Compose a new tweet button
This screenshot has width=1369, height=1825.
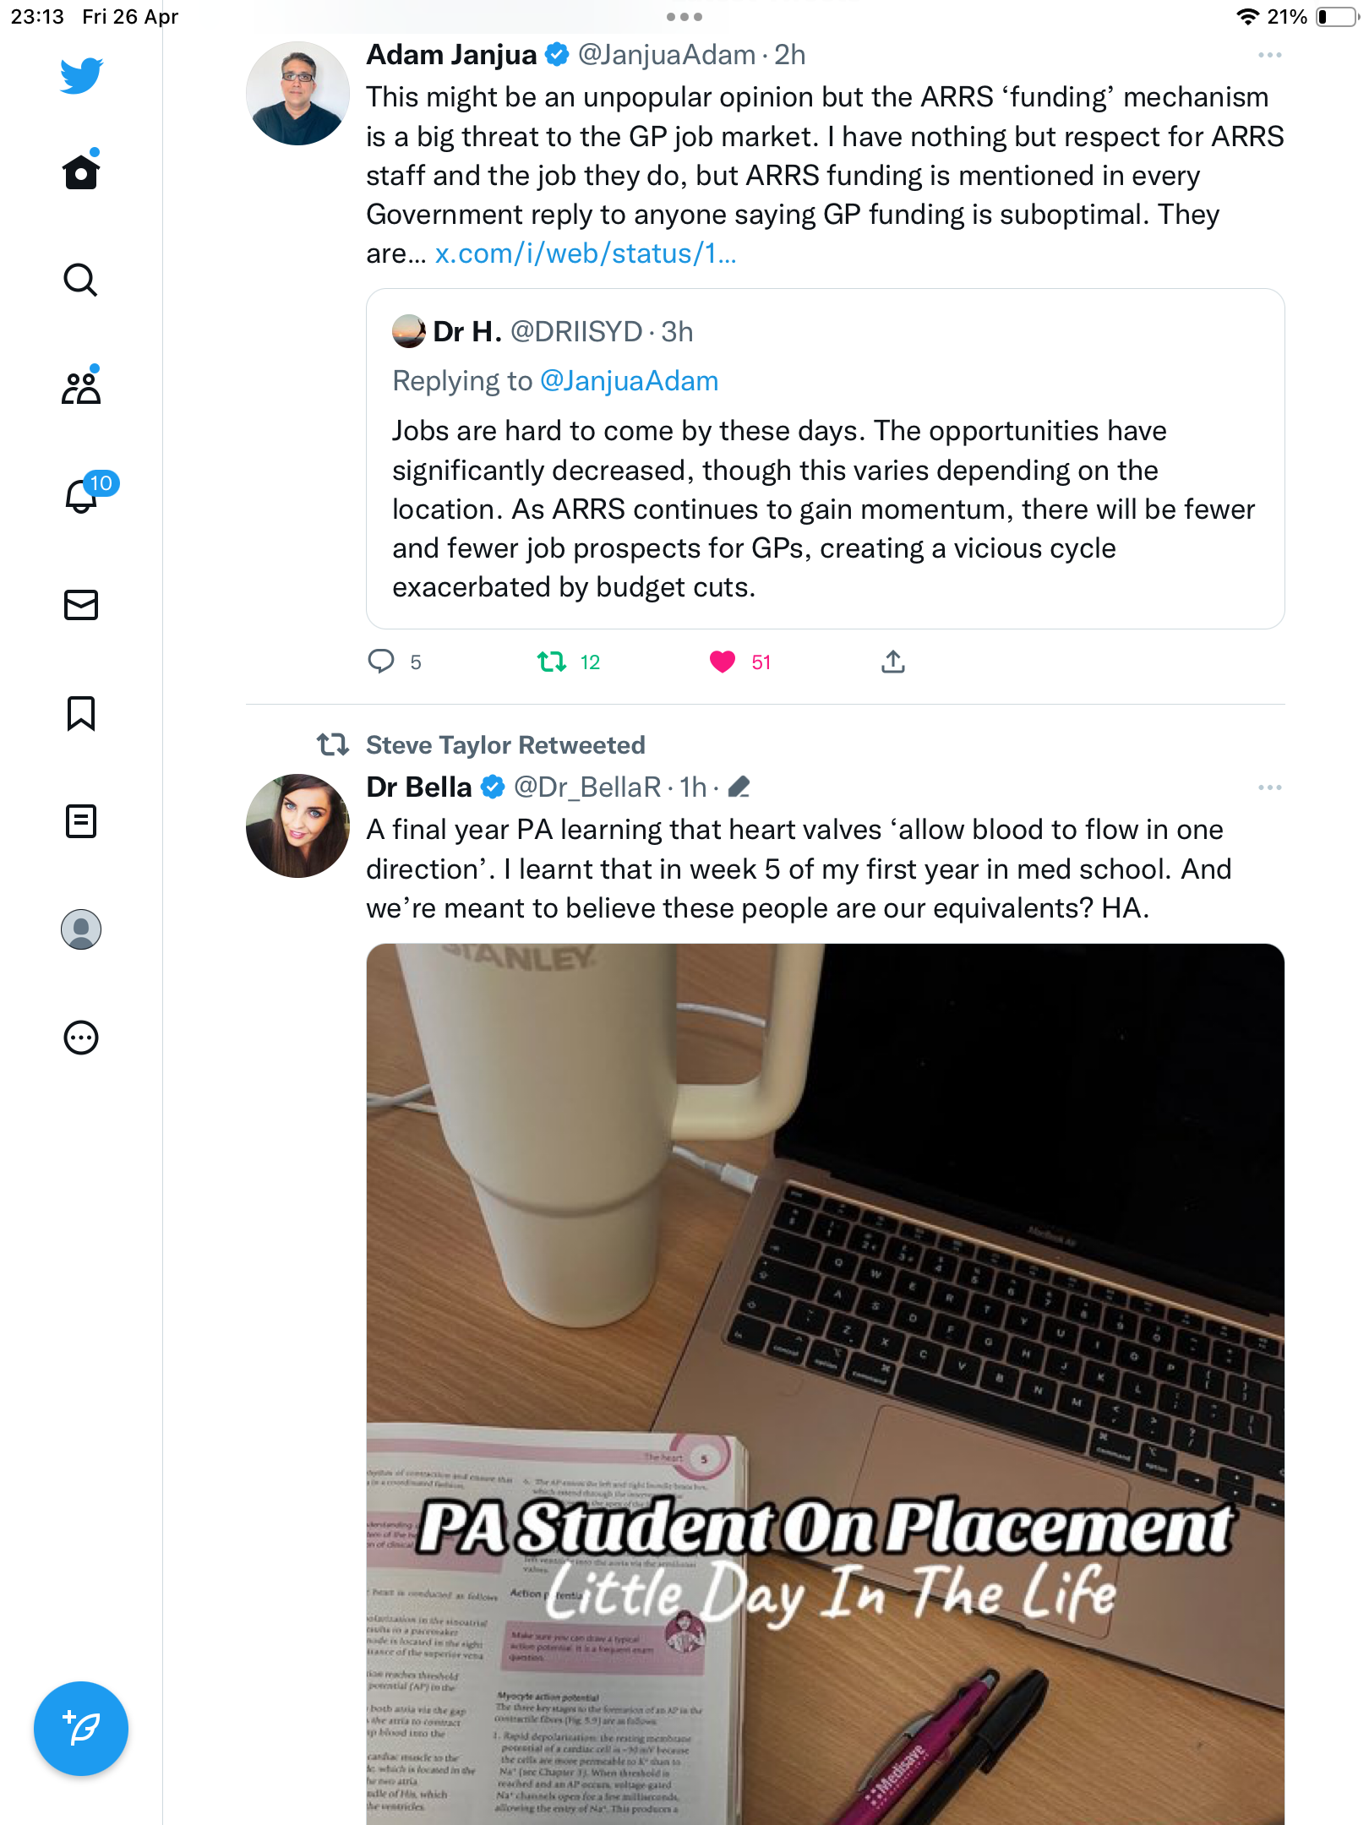pos(81,1729)
